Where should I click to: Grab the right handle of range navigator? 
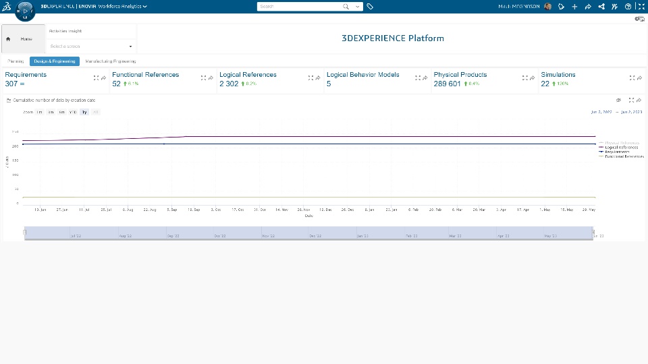[x=593, y=233]
